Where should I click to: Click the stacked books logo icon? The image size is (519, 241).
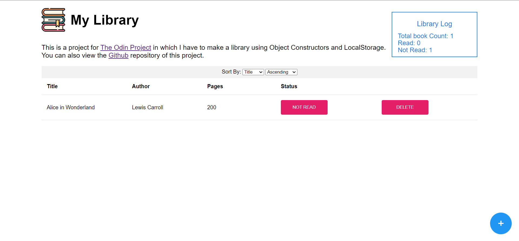[53, 20]
